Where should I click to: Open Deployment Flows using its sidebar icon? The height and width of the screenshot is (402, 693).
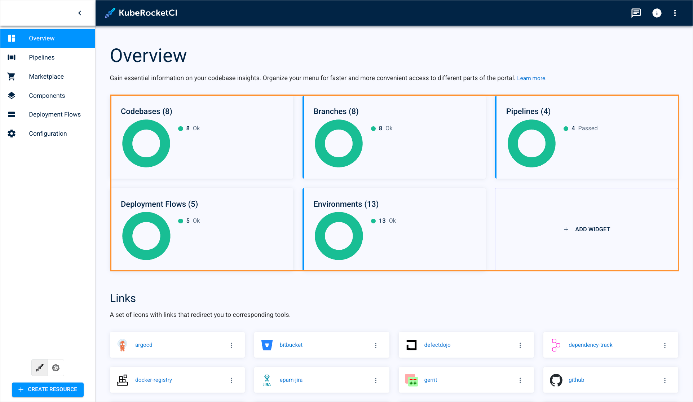(12, 114)
